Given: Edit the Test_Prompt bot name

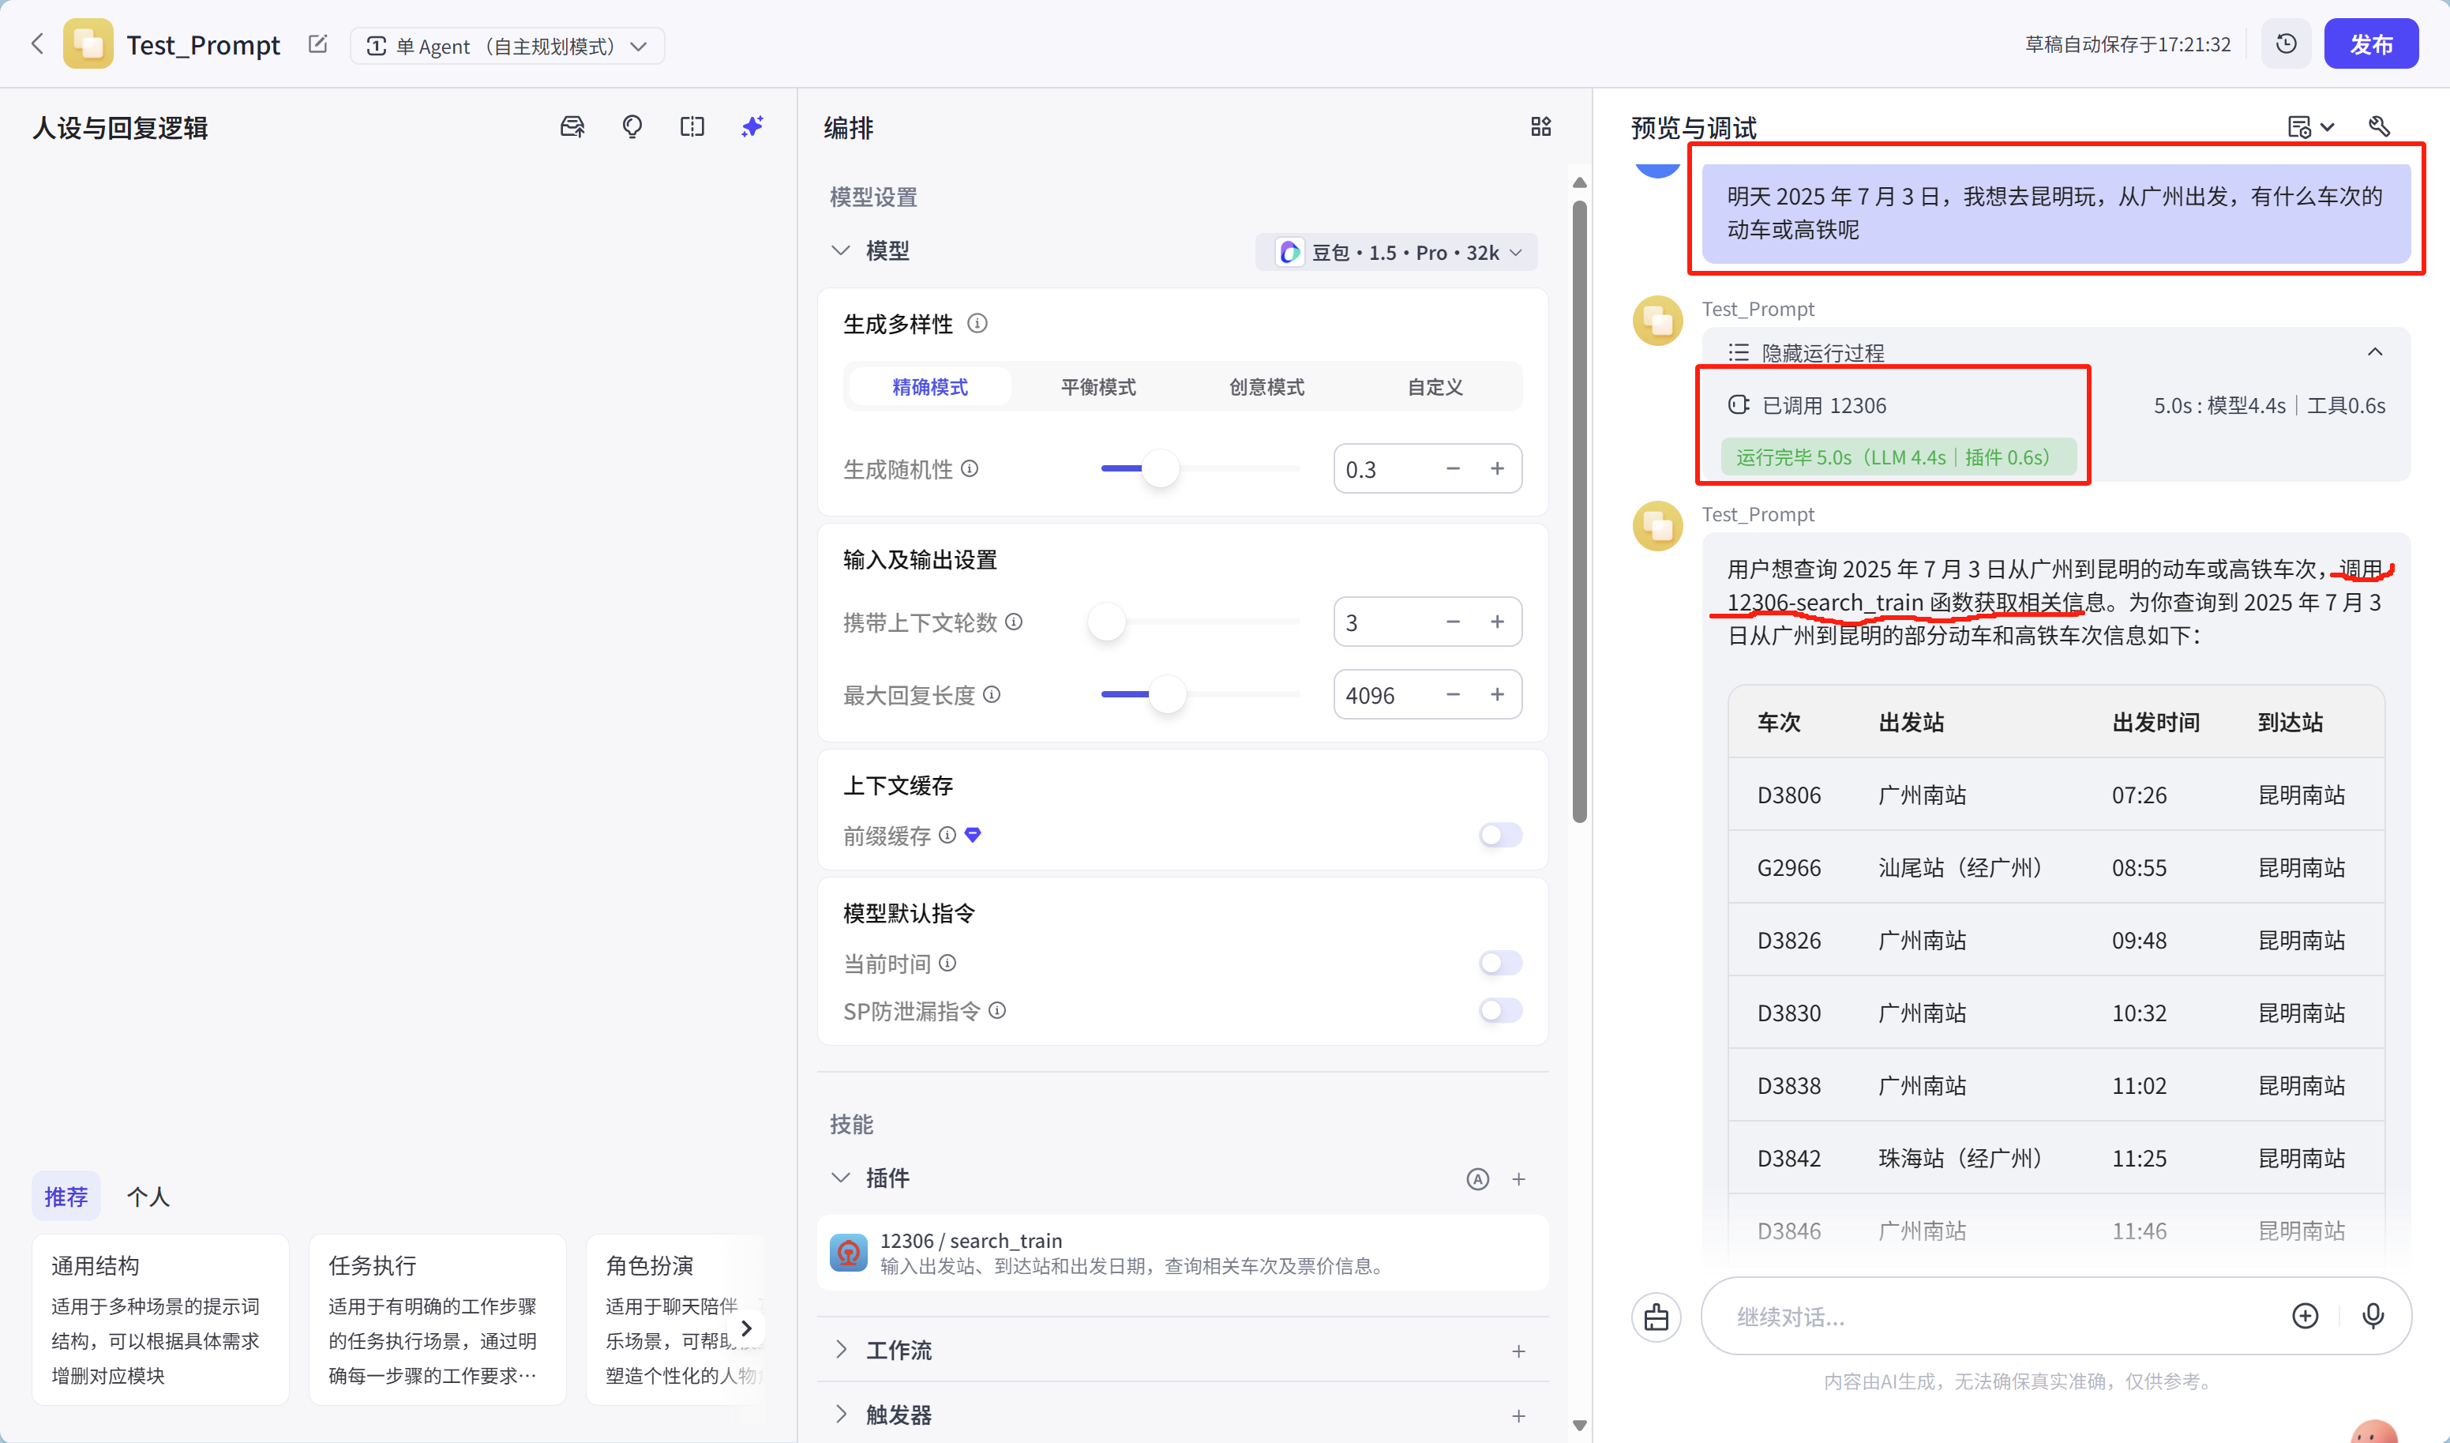Looking at the screenshot, I should pyautogui.click(x=318, y=45).
